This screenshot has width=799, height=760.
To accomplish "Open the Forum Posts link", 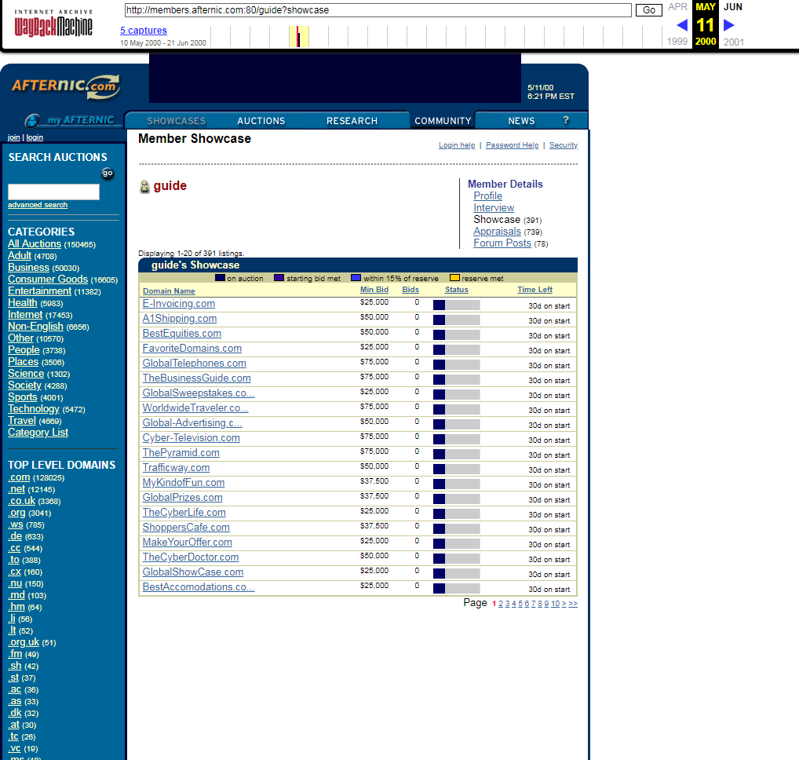I will coord(502,243).
